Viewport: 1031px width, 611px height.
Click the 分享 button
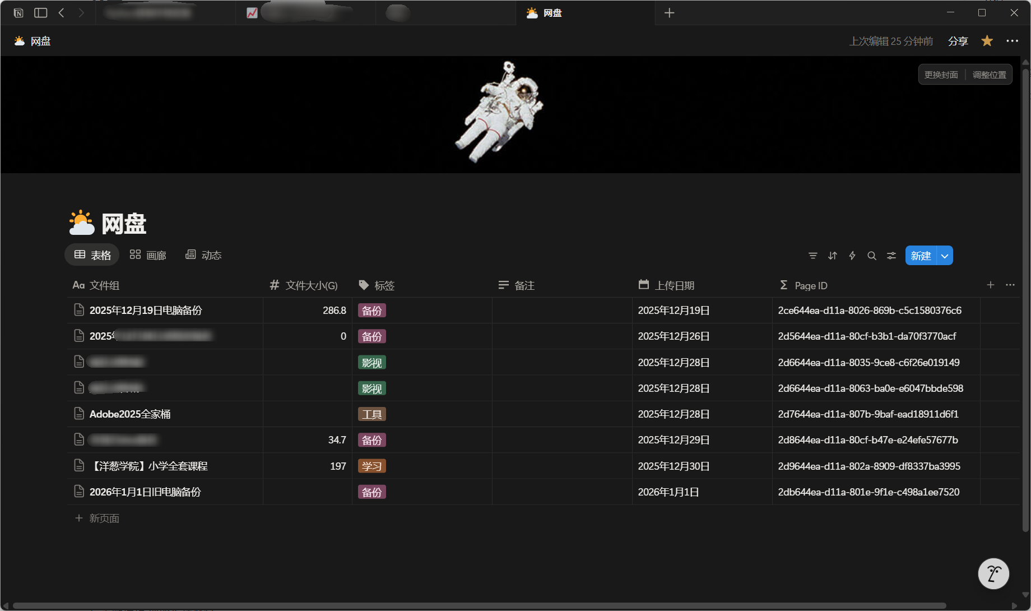pos(958,41)
